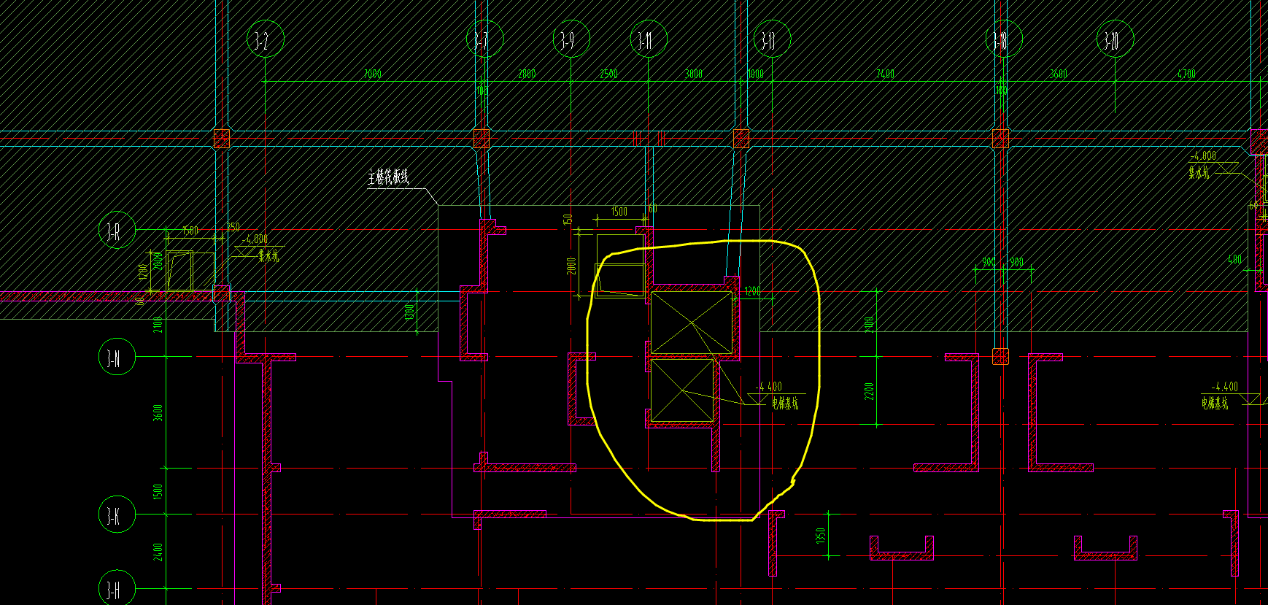Select the 3-20 grid axis bubble

[1115, 39]
